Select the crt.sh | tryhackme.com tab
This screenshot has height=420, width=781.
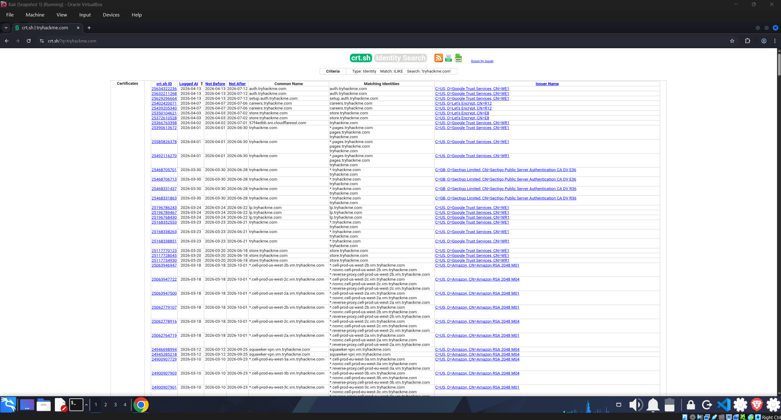[47, 28]
